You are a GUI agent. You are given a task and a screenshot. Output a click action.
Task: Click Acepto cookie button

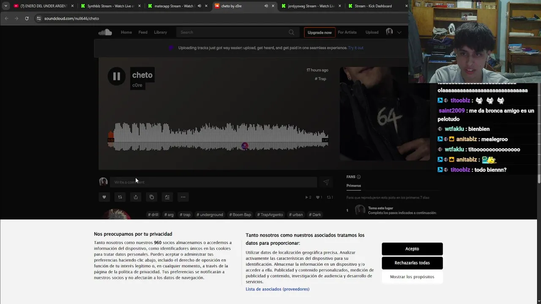click(x=412, y=249)
